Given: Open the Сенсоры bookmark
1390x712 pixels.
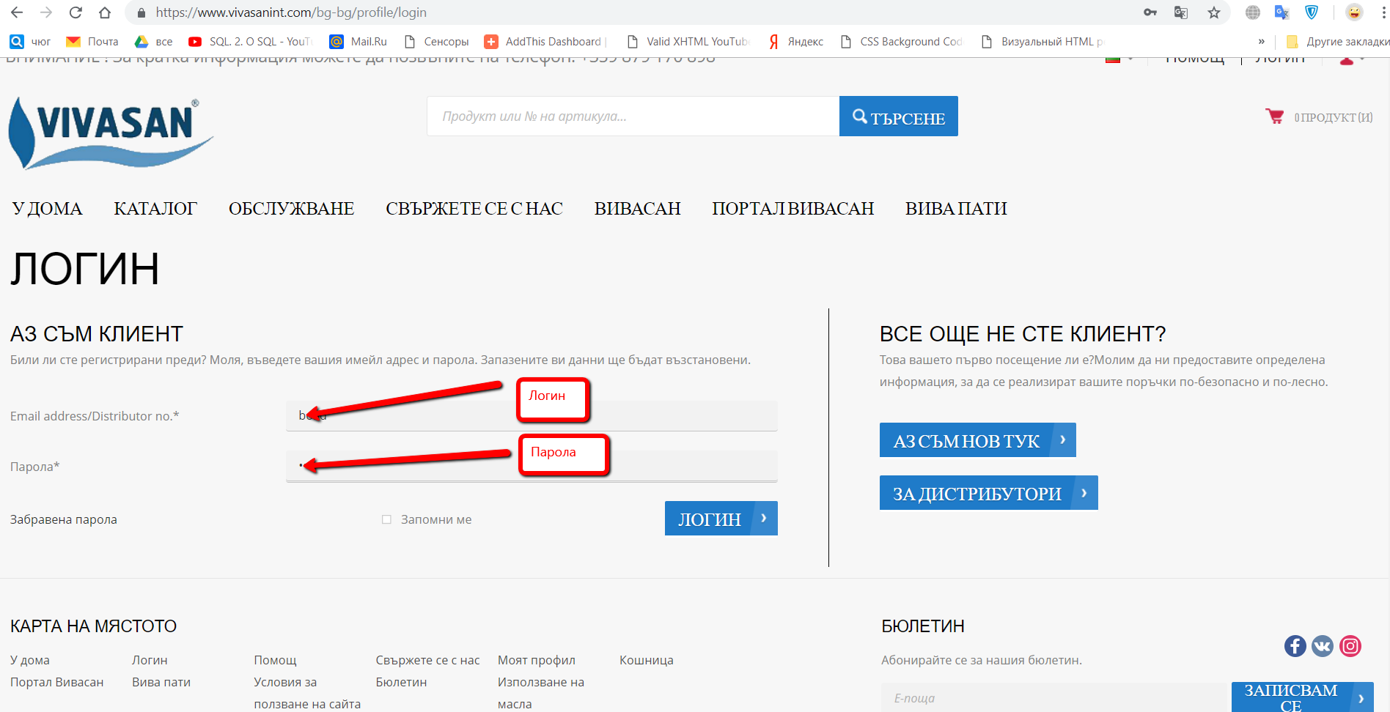Looking at the screenshot, I should coord(437,42).
